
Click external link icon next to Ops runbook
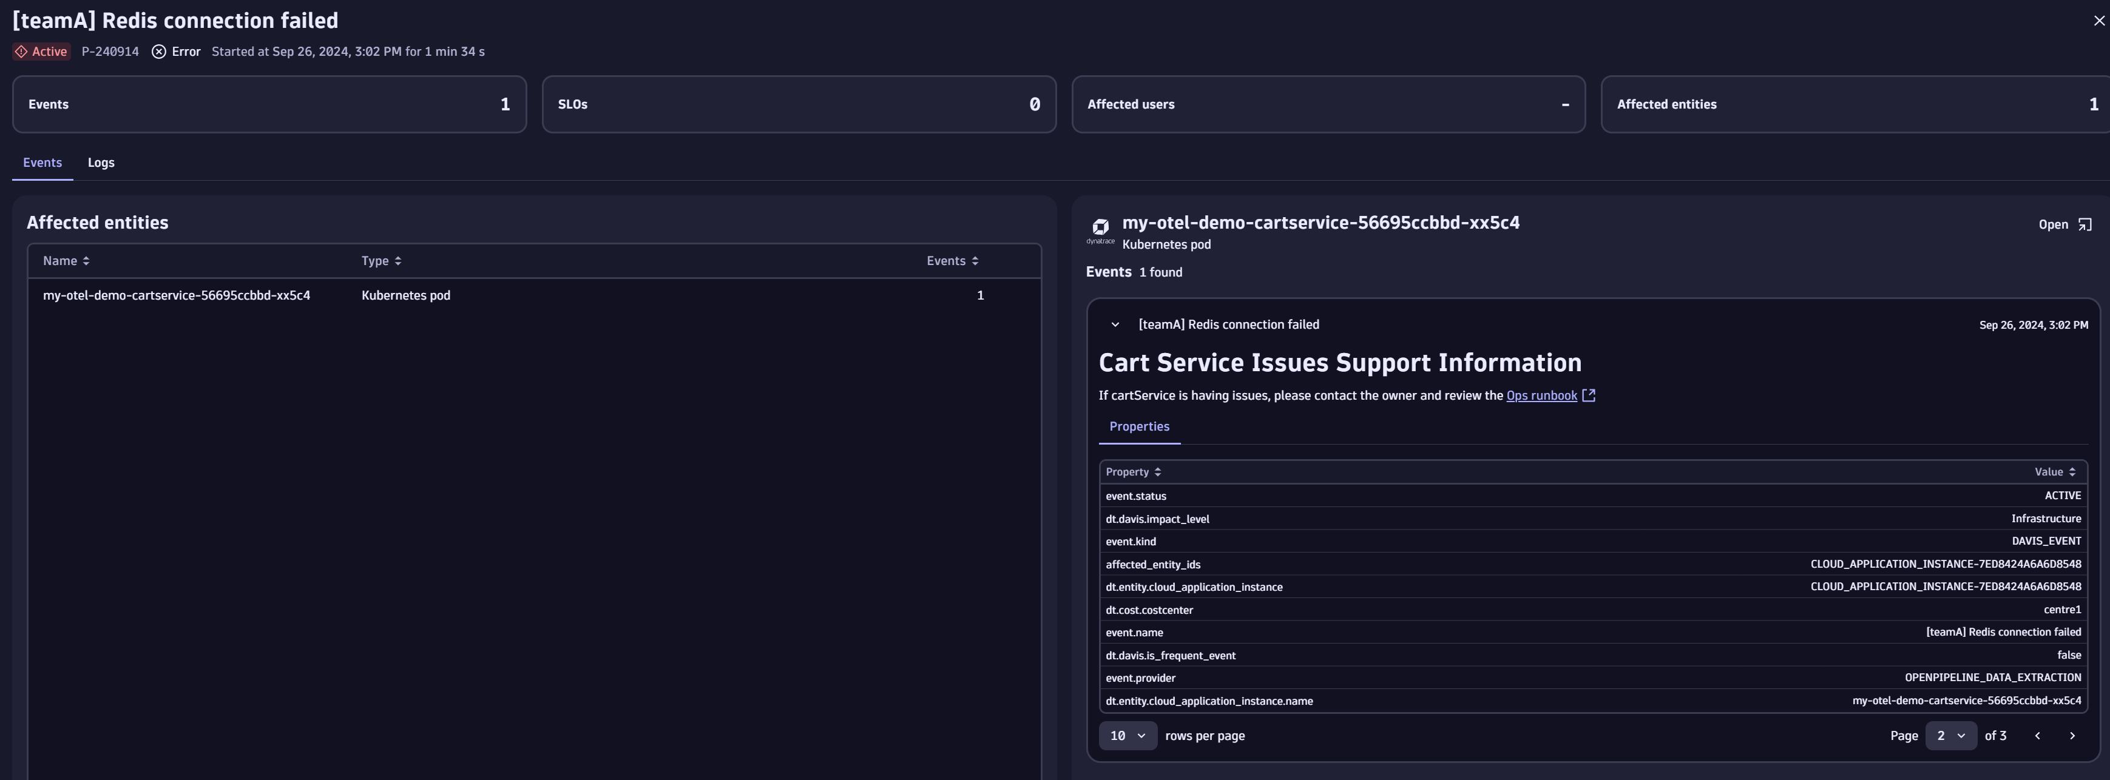coord(1589,395)
